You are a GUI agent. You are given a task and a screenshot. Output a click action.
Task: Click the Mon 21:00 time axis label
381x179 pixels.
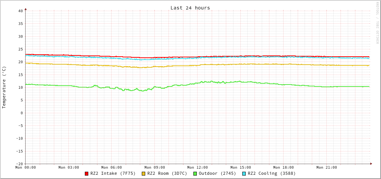tap(327, 168)
